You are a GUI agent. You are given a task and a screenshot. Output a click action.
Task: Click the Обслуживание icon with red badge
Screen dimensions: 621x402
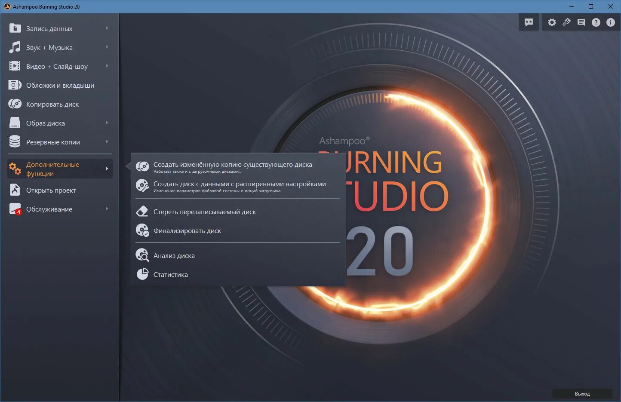tap(15, 209)
